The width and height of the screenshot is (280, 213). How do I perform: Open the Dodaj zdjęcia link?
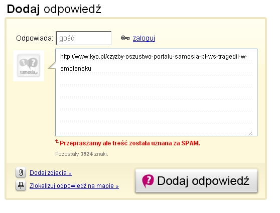[x=51, y=173]
